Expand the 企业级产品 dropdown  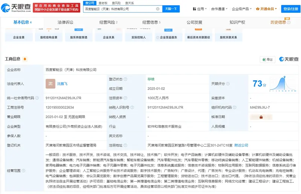[242, 9]
